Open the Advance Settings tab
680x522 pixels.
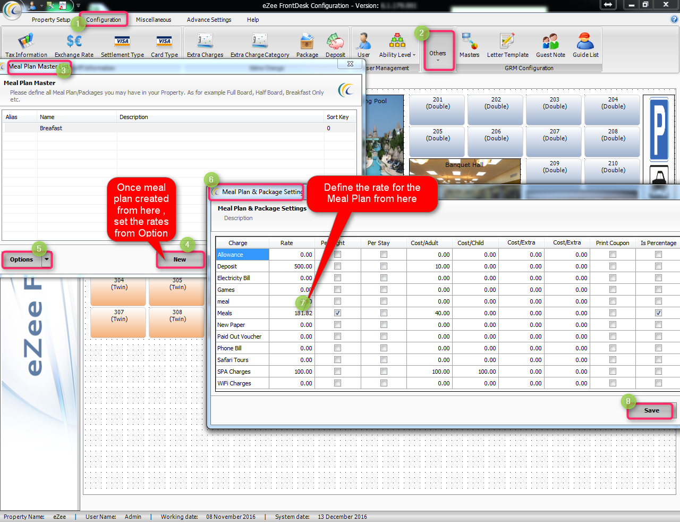pyautogui.click(x=209, y=20)
